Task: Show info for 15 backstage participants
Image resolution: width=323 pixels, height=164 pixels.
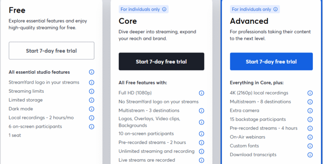Action: 310,119
